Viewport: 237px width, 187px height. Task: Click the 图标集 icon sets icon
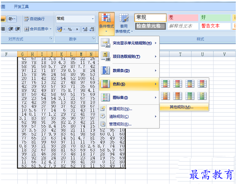click(x=105, y=97)
